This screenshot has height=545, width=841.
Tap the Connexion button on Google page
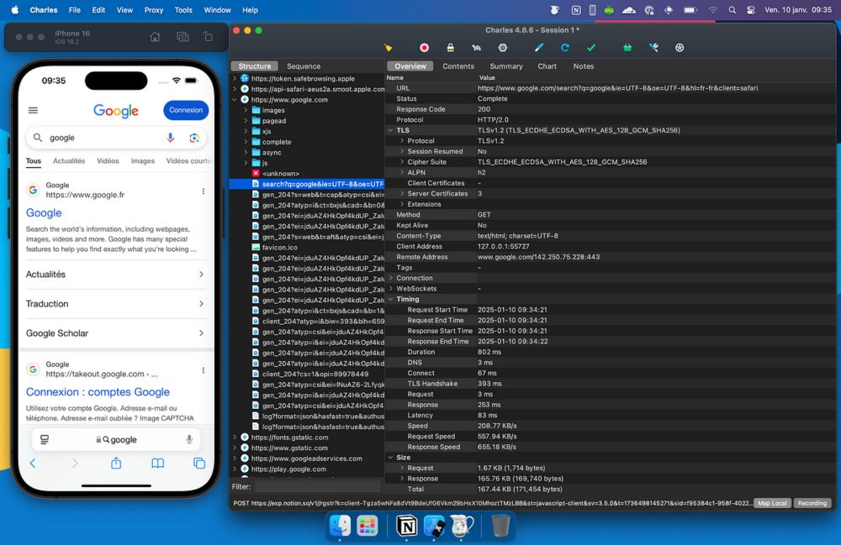[x=186, y=110]
